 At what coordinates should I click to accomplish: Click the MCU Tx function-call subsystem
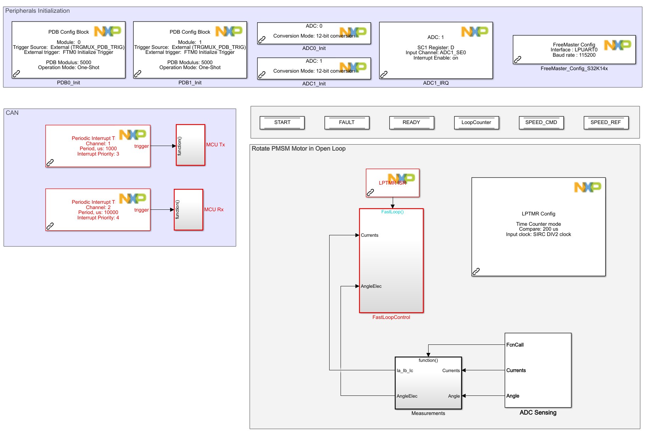tap(190, 145)
